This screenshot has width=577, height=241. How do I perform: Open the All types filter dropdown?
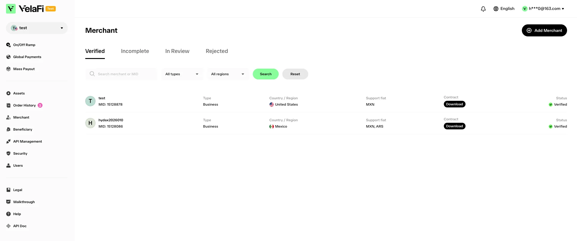click(182, 74)
